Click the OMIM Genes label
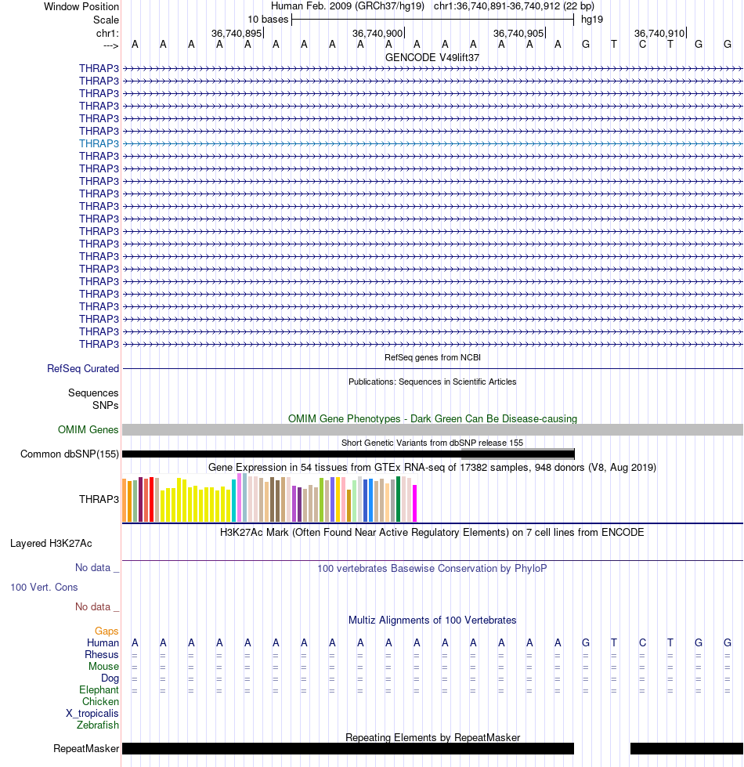This screenshot has width=744, height=767. (x=88, y=429)
